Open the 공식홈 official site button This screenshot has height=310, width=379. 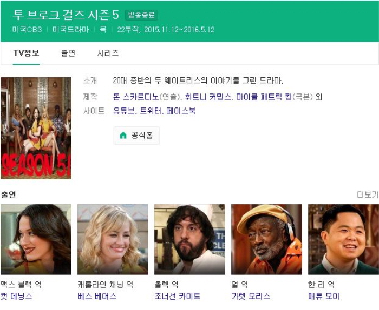136,136
